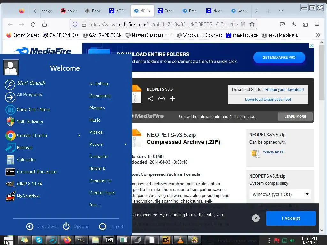This screenshot has height=245, width=327.
Task: Open a new browser tab with plus
Action: (268, 11)
